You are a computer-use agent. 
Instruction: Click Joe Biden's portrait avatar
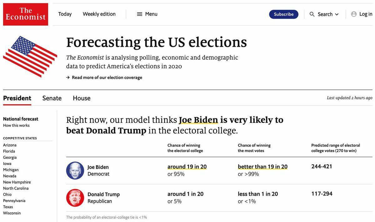75,171
